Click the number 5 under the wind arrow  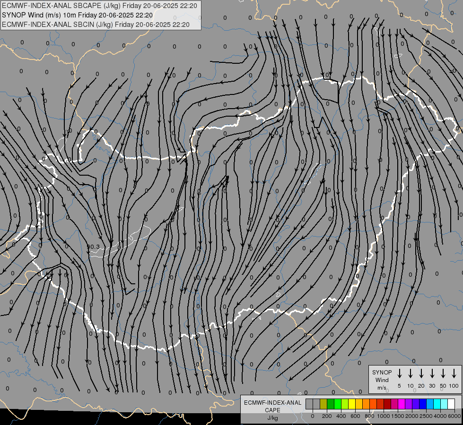pyautogui.click(x=399, y=386)
